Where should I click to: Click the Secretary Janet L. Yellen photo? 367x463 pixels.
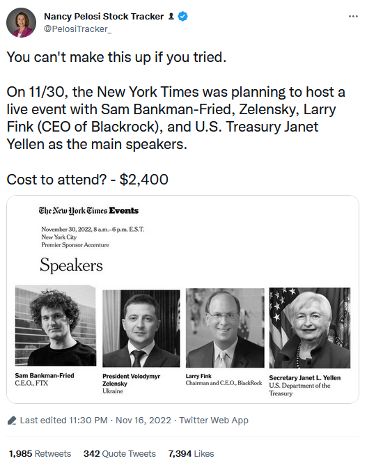tap(310, 328)
